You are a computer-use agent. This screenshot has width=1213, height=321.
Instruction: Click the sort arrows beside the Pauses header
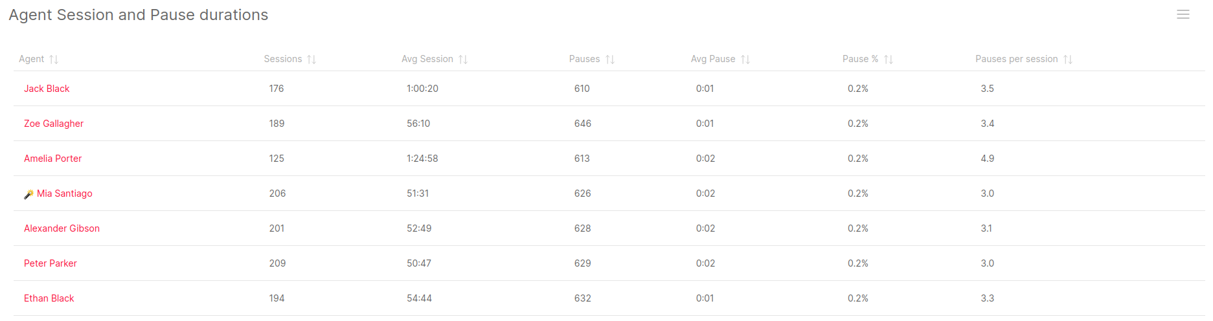point(610,60)
